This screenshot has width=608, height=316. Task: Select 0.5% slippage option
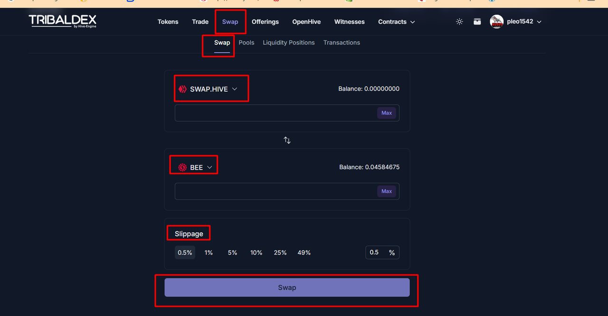[185, 253]
